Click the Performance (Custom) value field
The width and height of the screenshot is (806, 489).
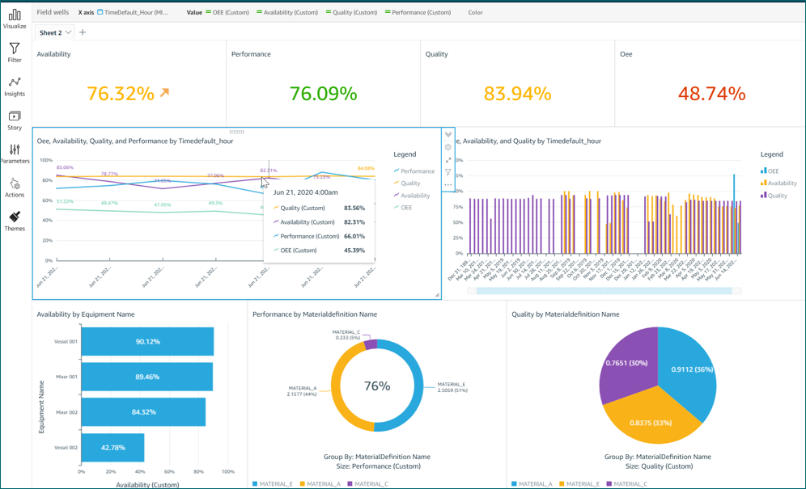[418, 12]
